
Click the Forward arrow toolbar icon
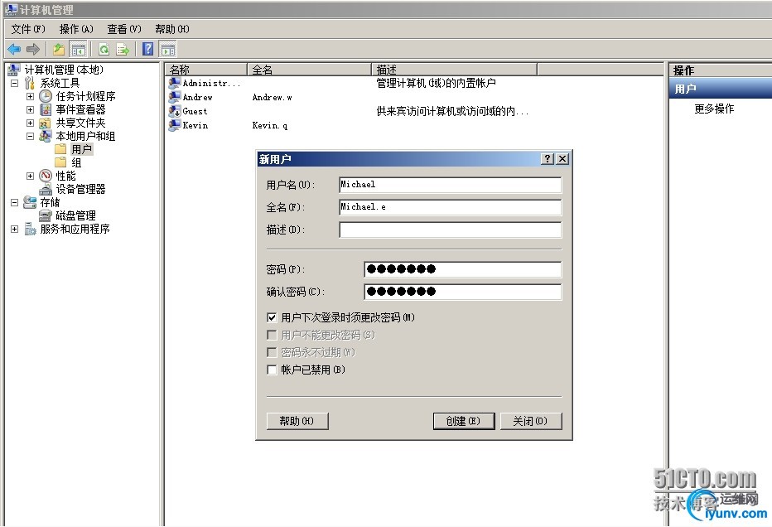[33, 49]
